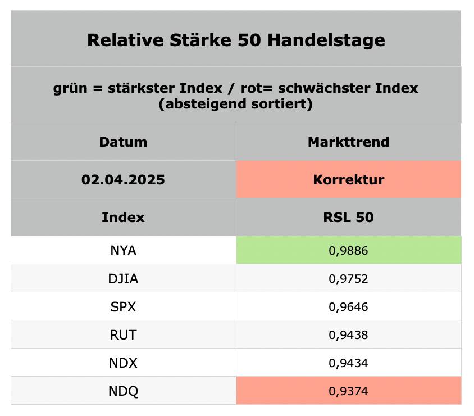The height and width of the screenshot is (416, 474).
Task: Click the value 0,9646
Action: 348,306
